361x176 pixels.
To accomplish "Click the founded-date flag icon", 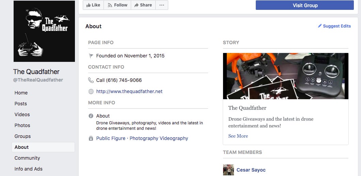I will pyautogui.click(x=91, y=56).
